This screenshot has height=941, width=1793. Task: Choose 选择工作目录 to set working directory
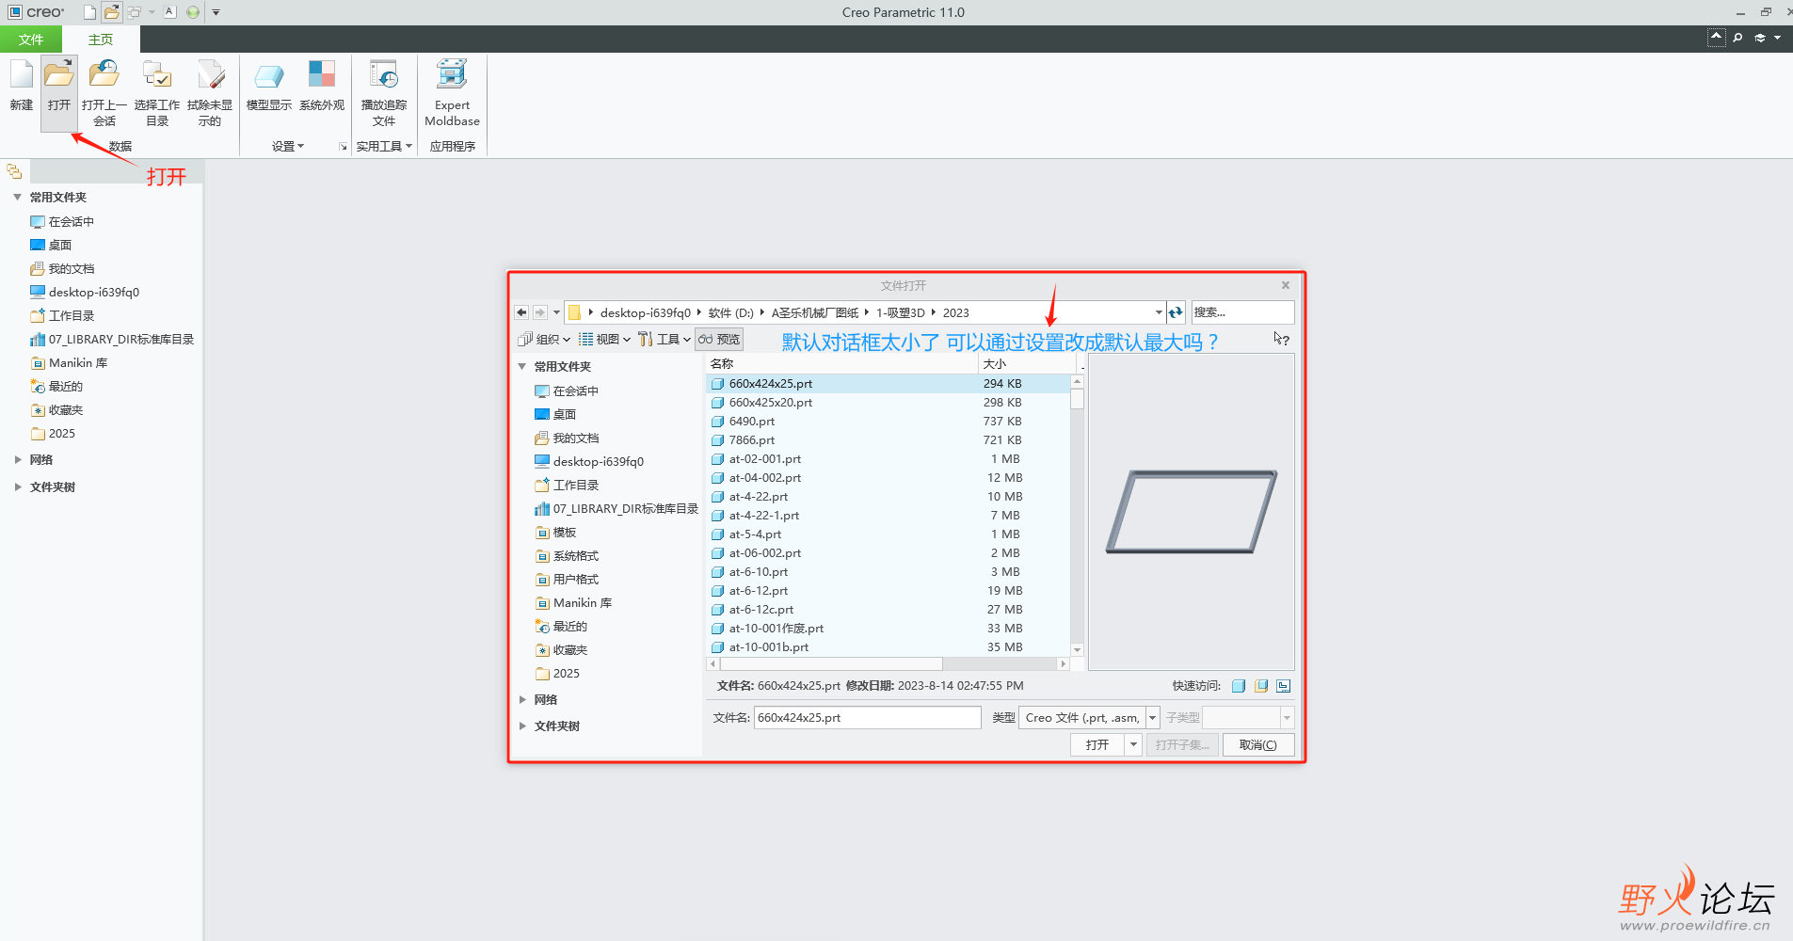click(x=156, y=92)
